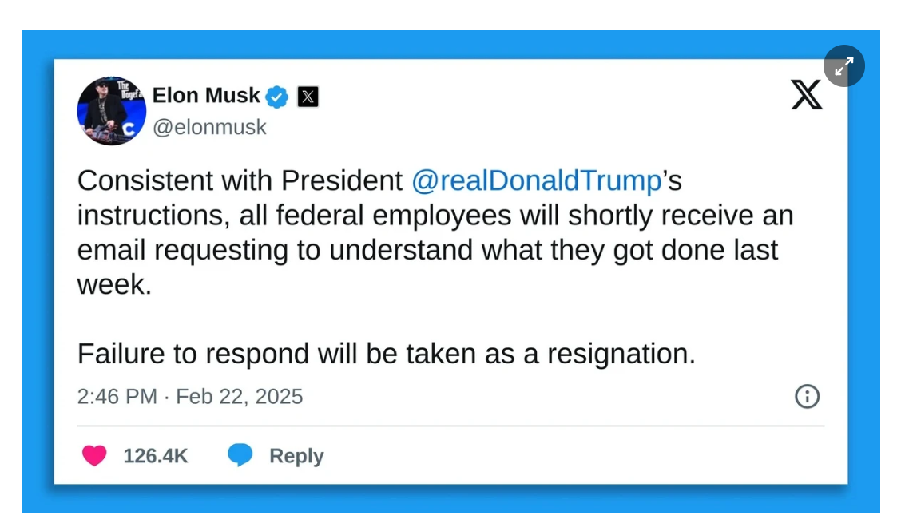This screenshot has width=901, height=523.
Task: Click the words "federal employees" in tweet
Action: pyautogui.click(x=442, y=216)
